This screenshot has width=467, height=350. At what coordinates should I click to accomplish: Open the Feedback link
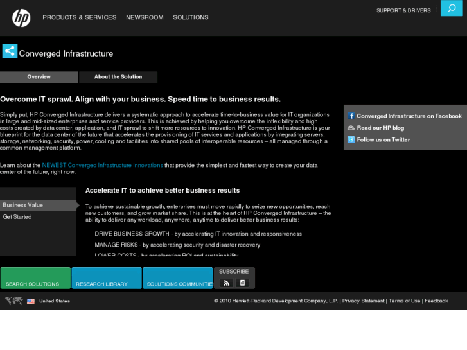436,301
